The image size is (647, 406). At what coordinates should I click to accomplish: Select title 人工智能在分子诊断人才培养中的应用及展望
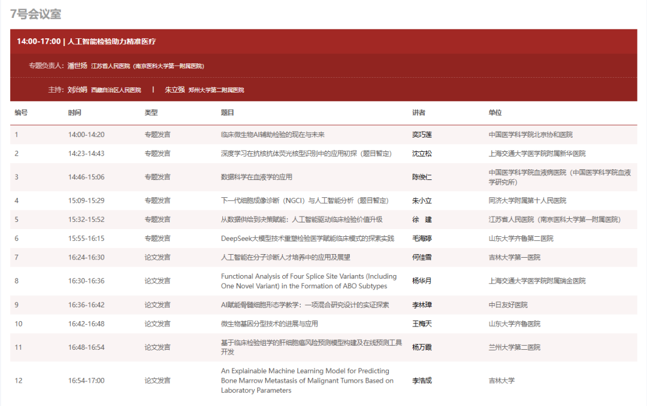(x=286, y=257)
